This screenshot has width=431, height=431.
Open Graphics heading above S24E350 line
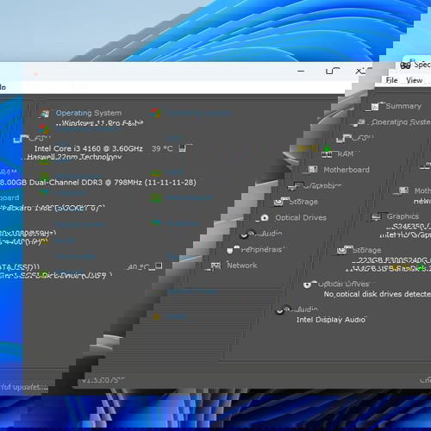point(403,216)
